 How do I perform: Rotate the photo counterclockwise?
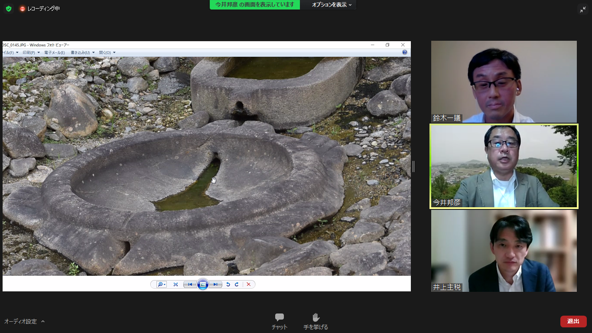click(228, 284)
